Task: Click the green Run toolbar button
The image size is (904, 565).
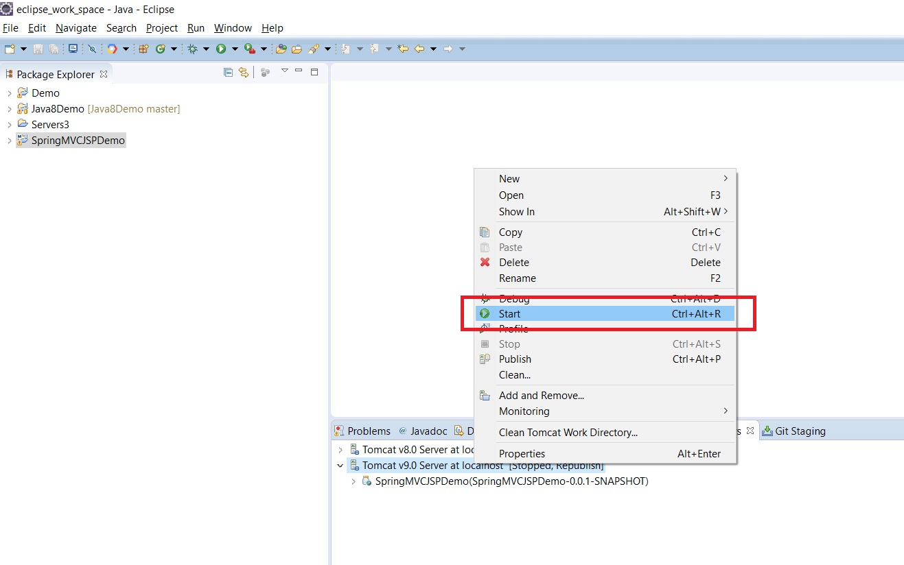Action: pos(221,49)
